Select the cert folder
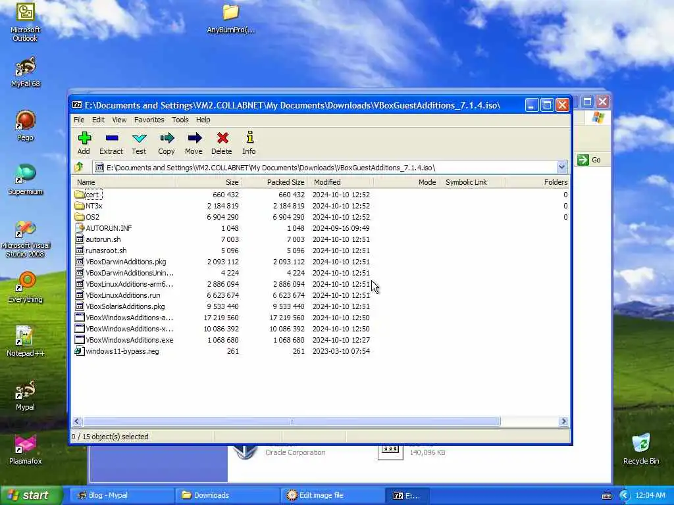This screenshot has height=505, width=674. click(88, 195)
